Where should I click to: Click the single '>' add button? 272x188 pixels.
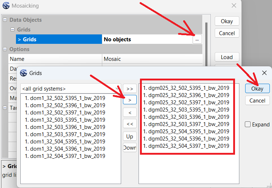tap(129, 100)
